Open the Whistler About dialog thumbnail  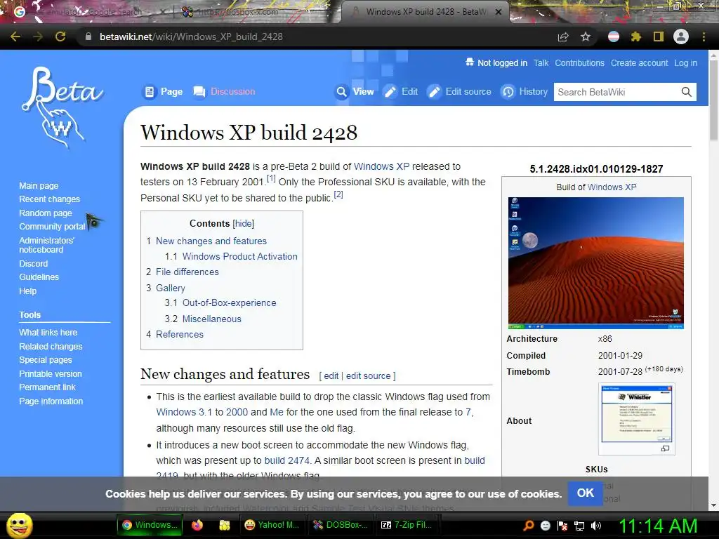[x=637, y=413]
